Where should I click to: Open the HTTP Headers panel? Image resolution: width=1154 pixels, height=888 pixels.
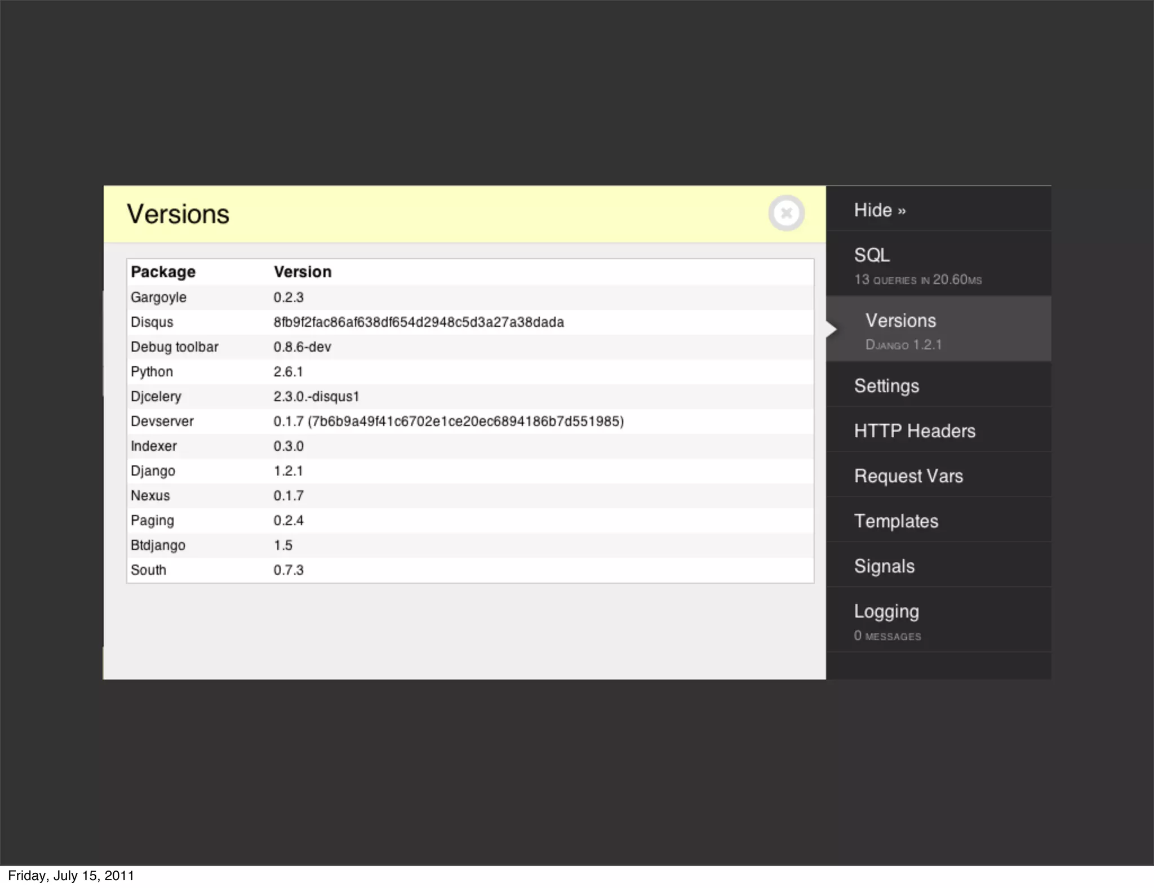[x=914, y=431]
